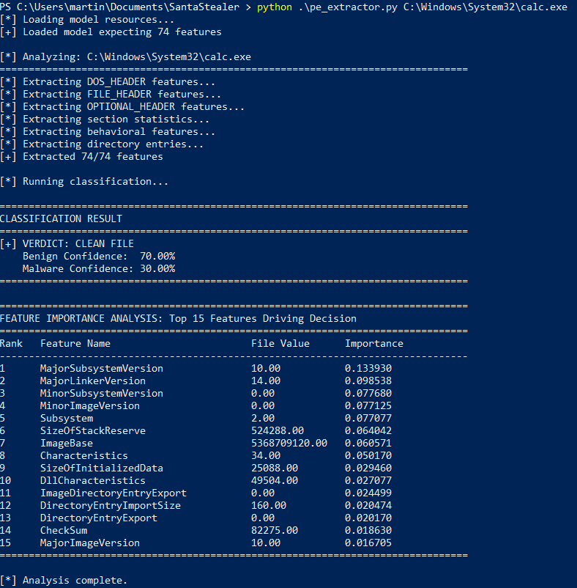Screen dimensions: 577x588
Task: Click file value '49504.00'
Action: tap(275, 481)
